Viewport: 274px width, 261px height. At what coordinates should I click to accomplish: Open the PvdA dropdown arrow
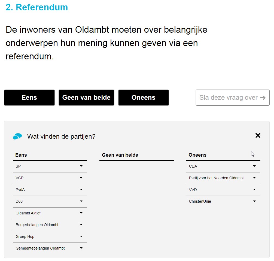pyautogui.click(x=81, y=190)
